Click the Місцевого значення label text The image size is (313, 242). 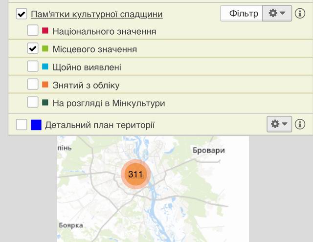[x=95, y=49]
